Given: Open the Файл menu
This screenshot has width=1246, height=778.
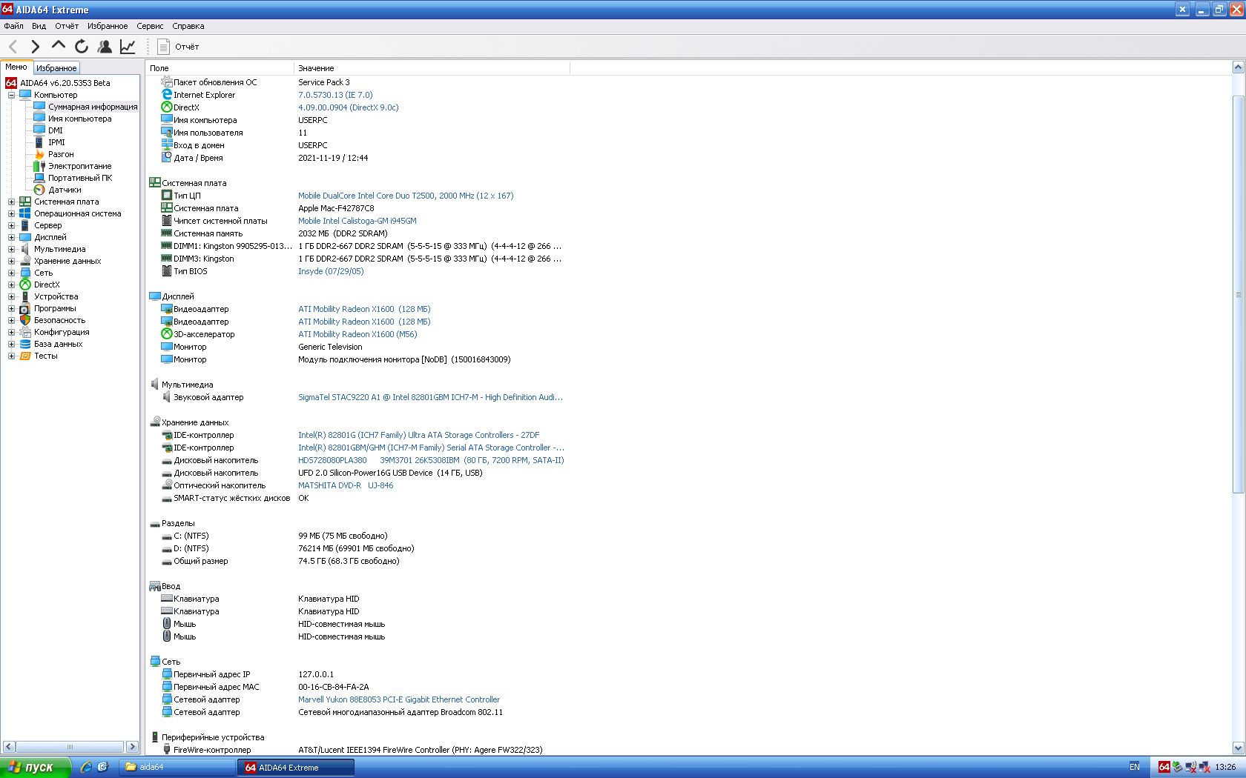Looking at the screenshot, I should 13,26.
